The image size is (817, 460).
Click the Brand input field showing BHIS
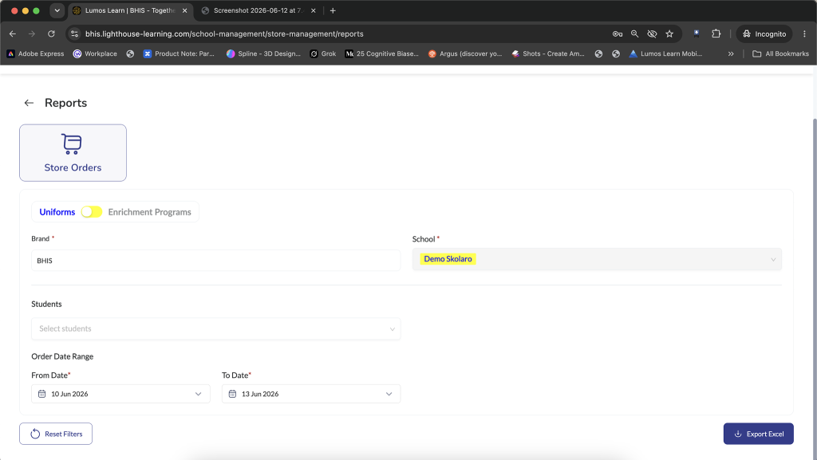tap(215, 261)
